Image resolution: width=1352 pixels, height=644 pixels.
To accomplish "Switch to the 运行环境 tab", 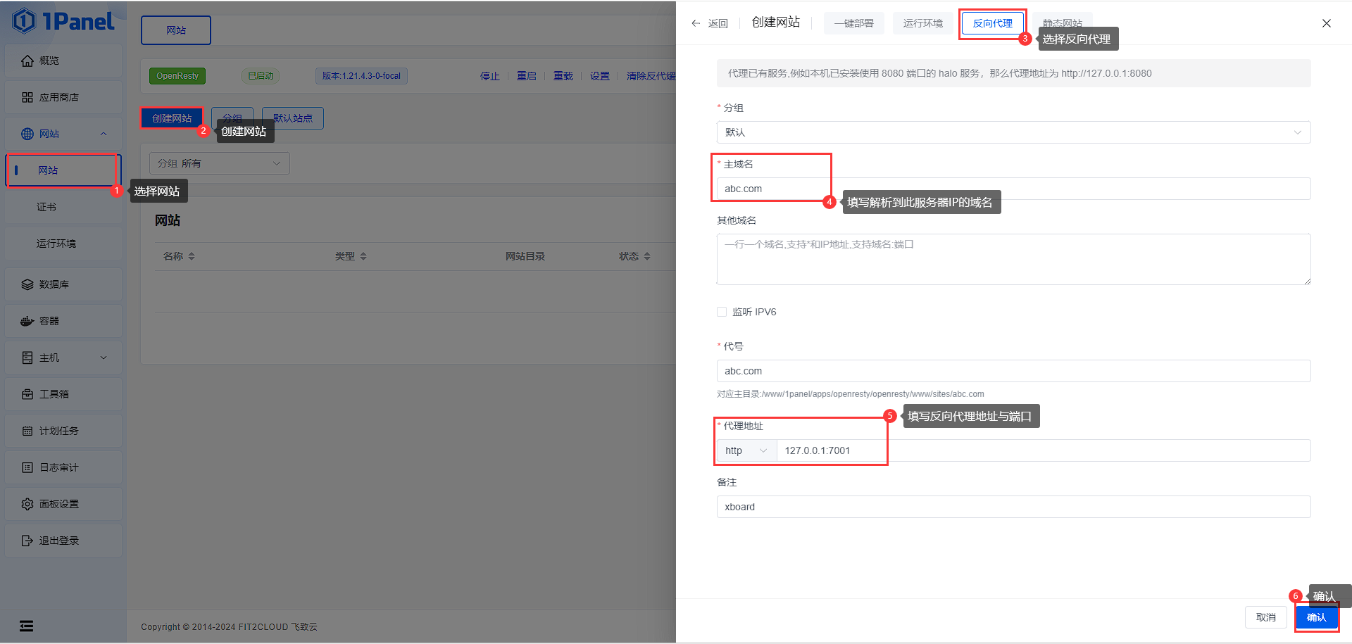I will [x=922, y=23].
